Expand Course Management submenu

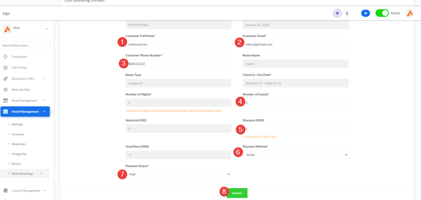[x=44, y=191]
